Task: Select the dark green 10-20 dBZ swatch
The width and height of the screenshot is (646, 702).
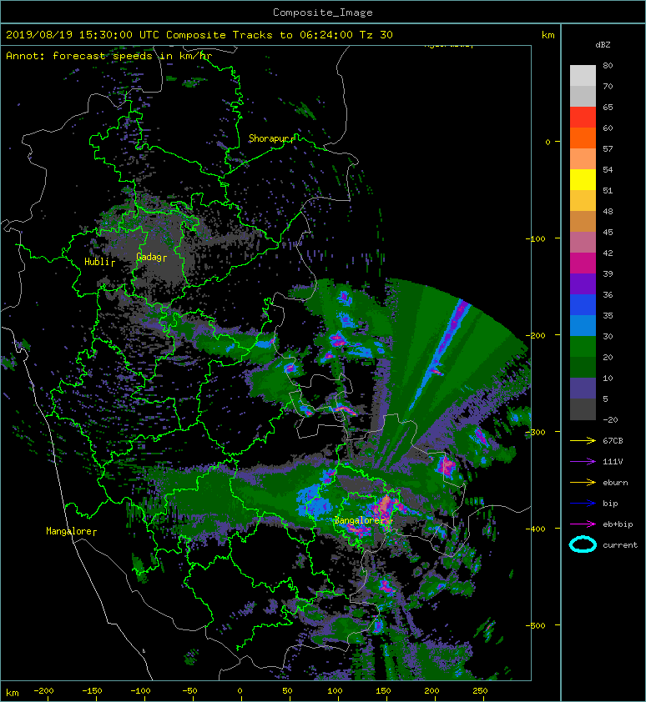Action: [x=583, y=367]
